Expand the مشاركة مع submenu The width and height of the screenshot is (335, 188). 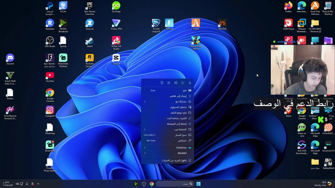tap(167, 102)
